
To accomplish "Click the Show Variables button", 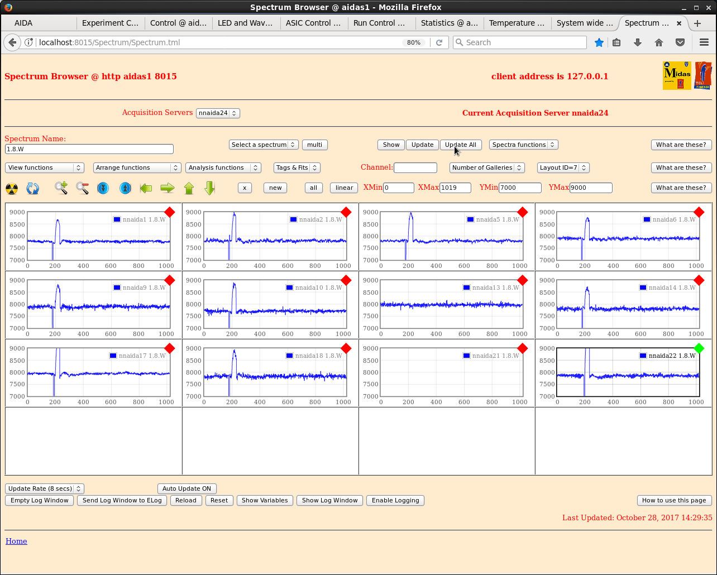I will point(265,500).
